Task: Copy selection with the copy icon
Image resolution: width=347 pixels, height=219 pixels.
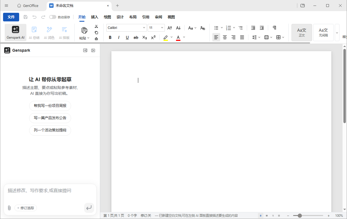Action: [96, 33]
